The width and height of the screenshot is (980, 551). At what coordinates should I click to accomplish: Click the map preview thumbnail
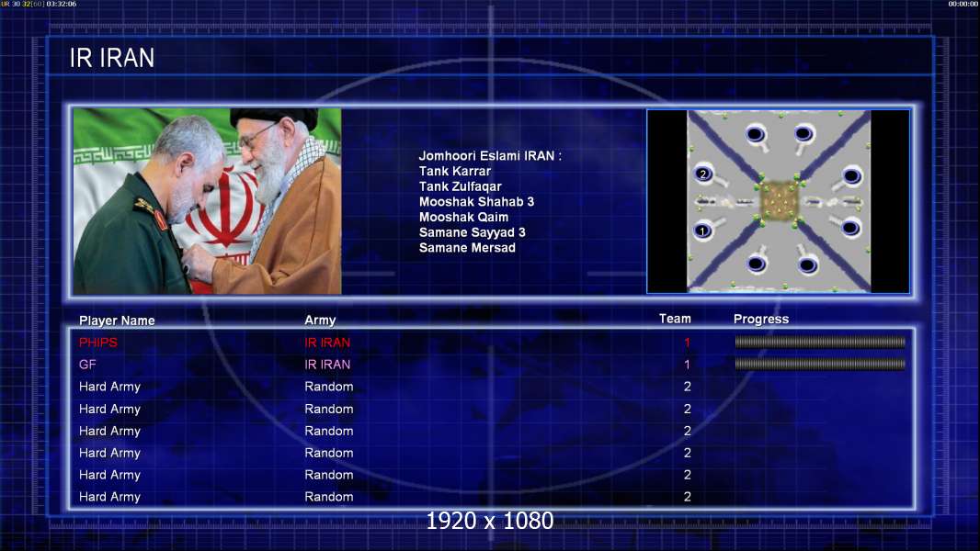tap(778, 201)
